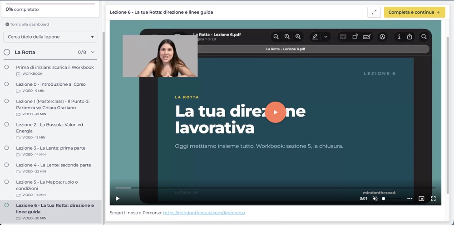Adjust the video volume slider

(391, 198)
